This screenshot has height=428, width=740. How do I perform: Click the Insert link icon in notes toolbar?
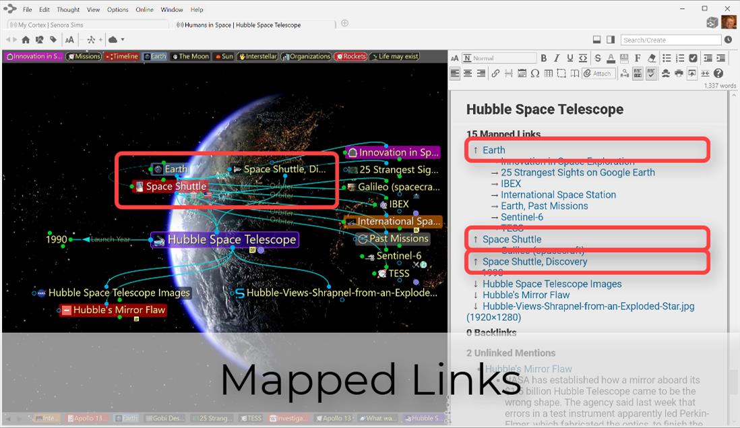pos(495,73)
